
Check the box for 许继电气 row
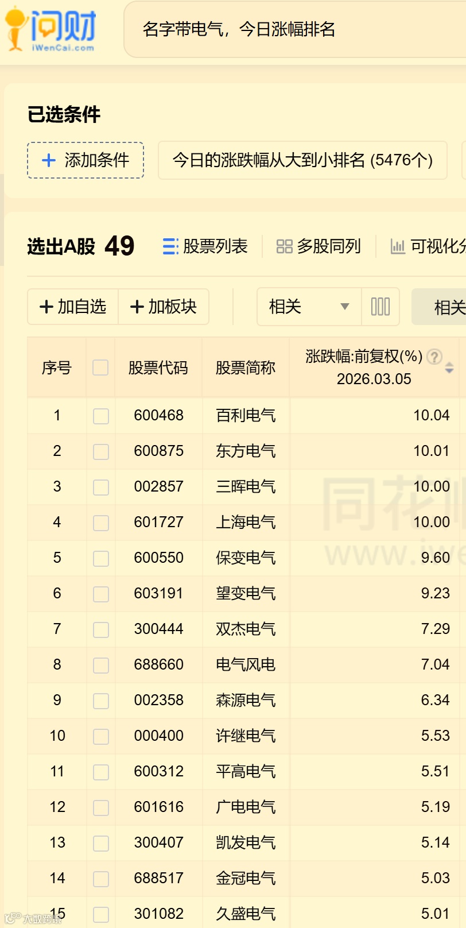coord(101,736)
